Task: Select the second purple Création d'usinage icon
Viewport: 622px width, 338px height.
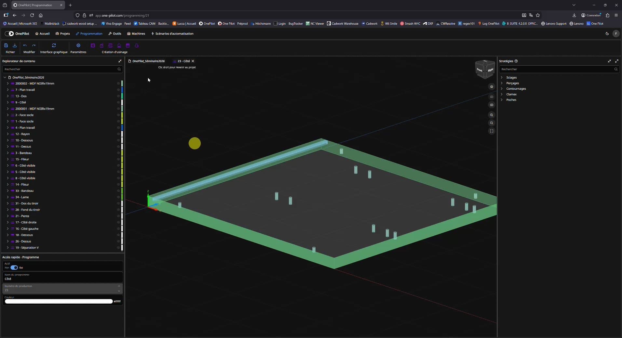Action: coord(101,45)
